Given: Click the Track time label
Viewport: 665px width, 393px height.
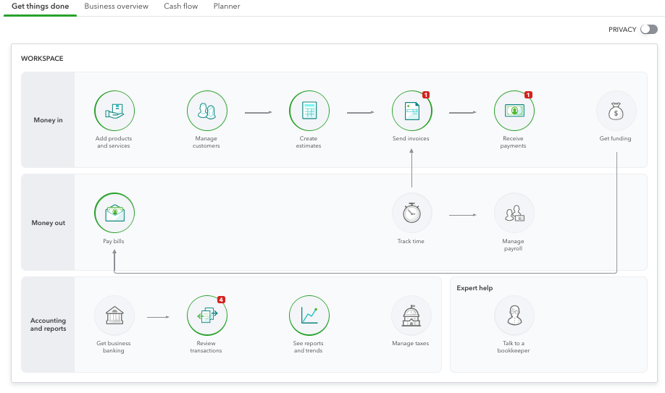Looking at the screenshot, I should pos(411,241).
